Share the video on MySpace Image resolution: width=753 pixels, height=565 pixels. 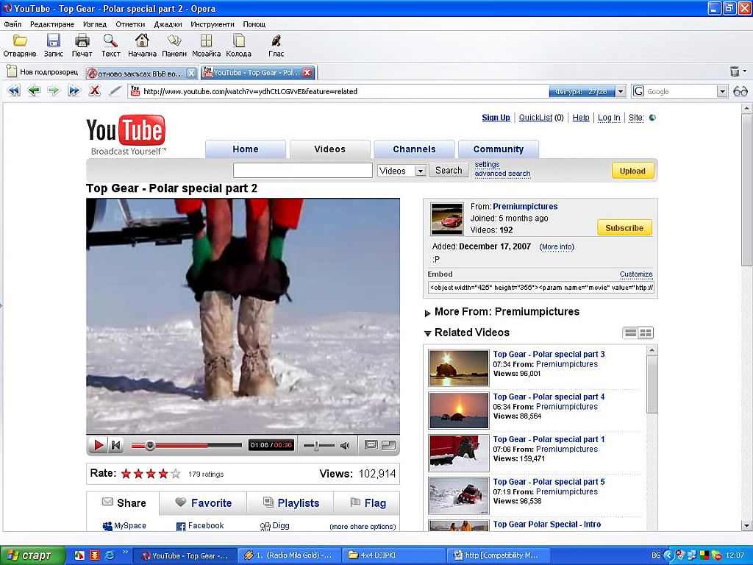[124, 526]
